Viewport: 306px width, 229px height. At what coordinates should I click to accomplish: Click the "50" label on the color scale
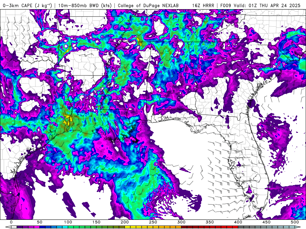[x=40, y=222]
